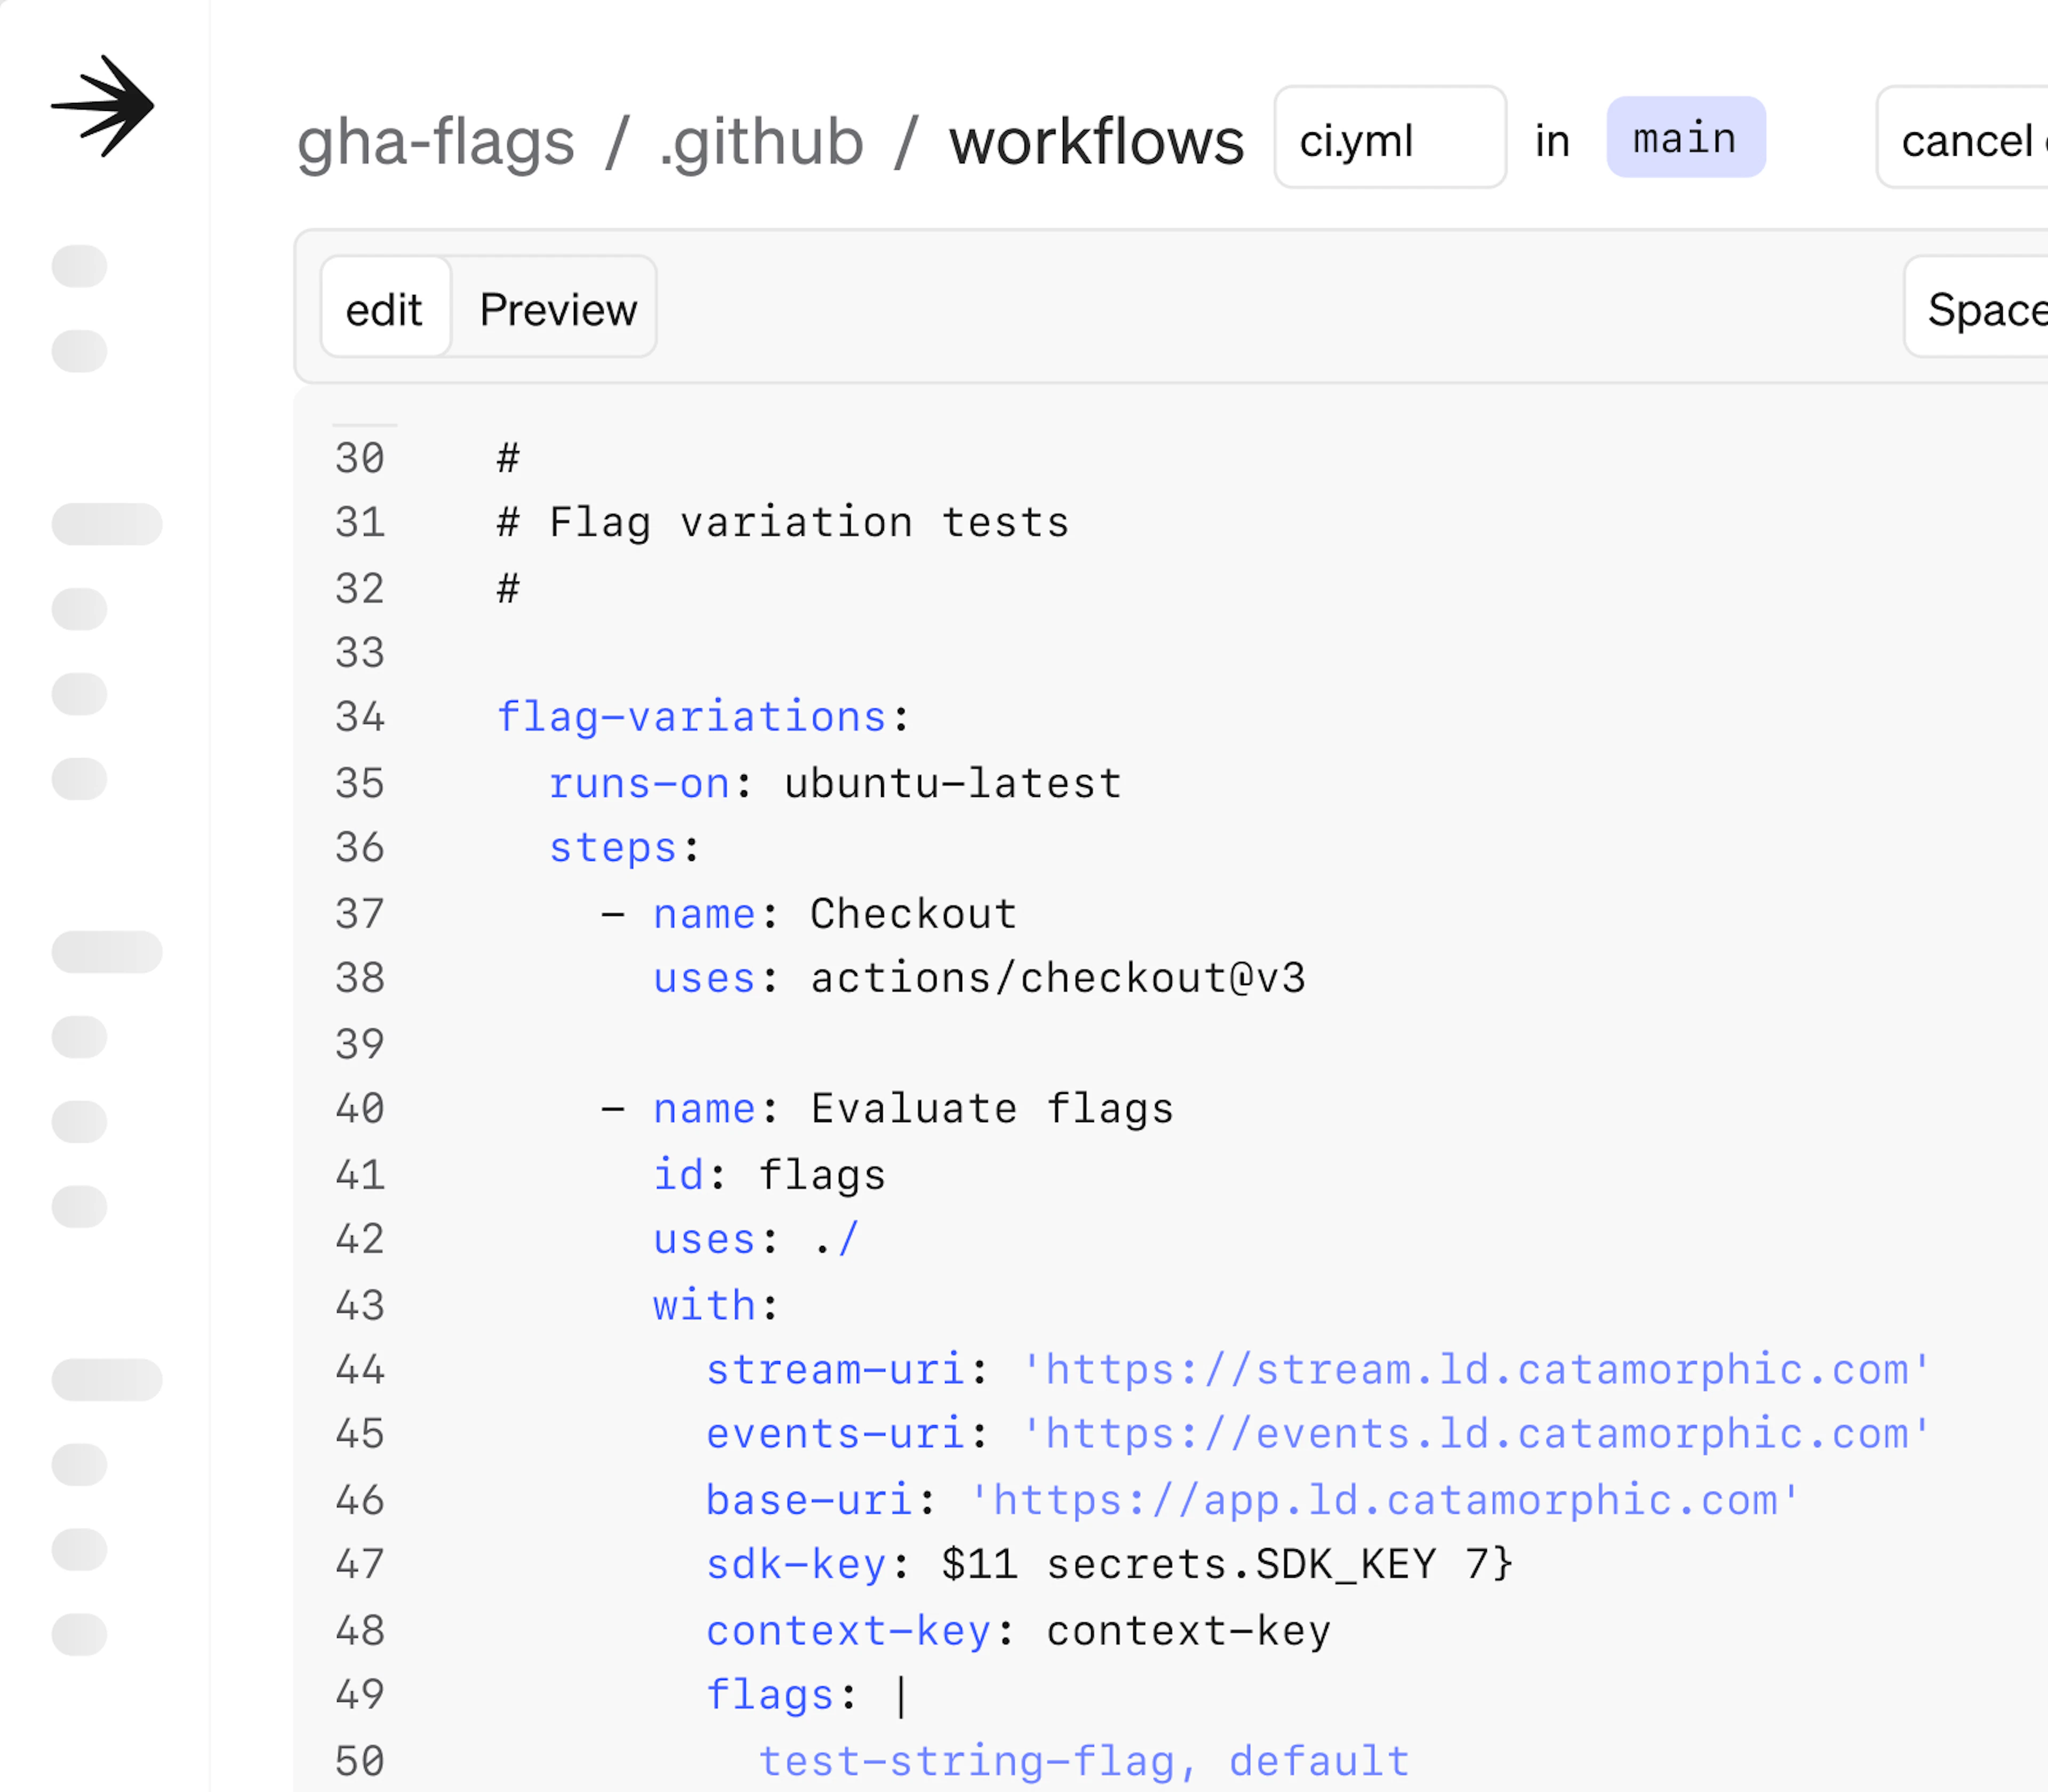Click line number 47 in gutter

coord(360,1564)
